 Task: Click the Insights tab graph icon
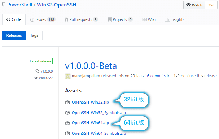click(x=167, y=20)
